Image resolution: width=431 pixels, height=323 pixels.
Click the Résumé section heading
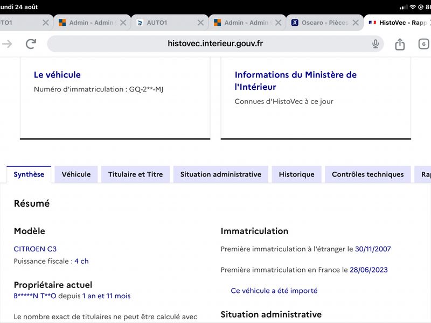(32, 203)
